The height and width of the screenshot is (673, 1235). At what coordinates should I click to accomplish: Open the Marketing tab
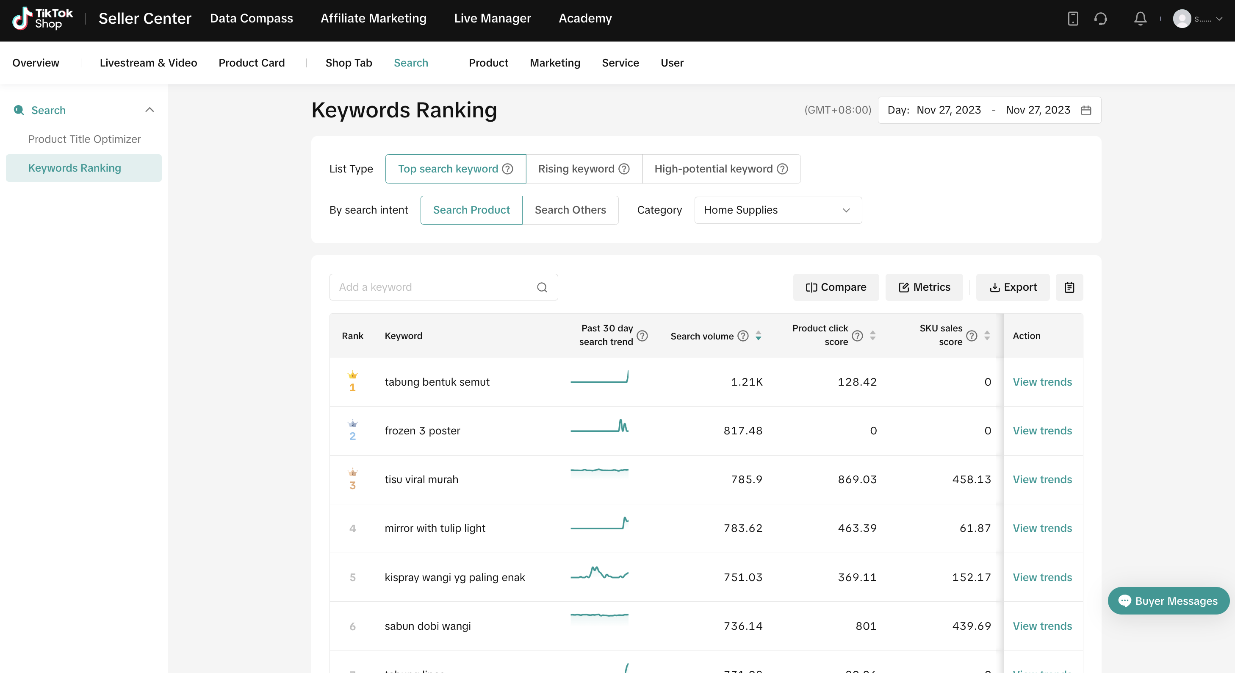tap(555, 63)
